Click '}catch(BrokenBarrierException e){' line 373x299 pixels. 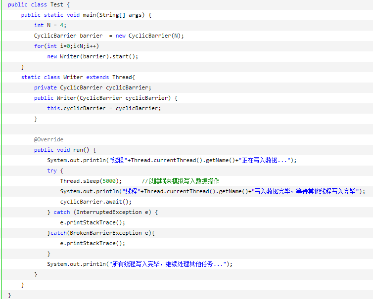(101, 233)
